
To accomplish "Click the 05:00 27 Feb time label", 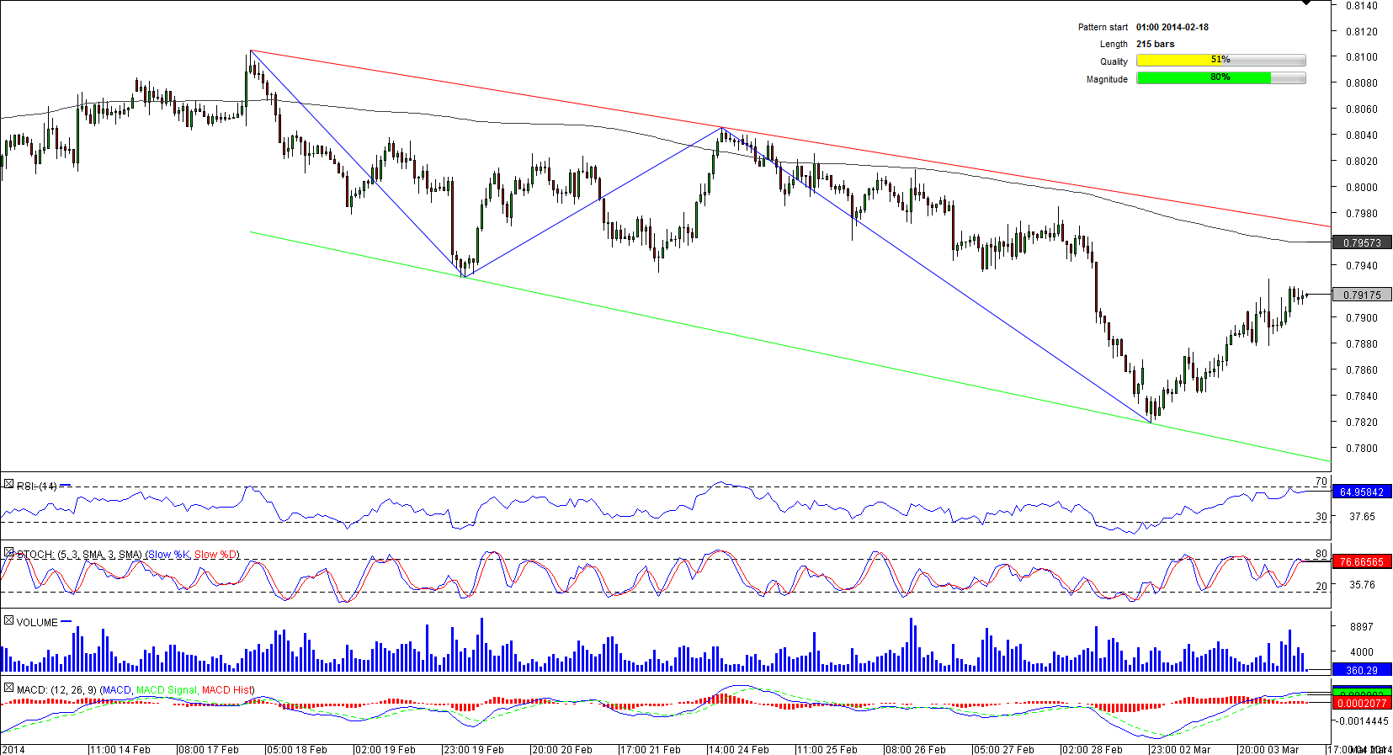I will coord(1004,749).
